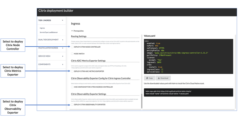Download the Values.yaml file
The height and width of the screenshot is (120, 239).
click(x=163, y=78)
